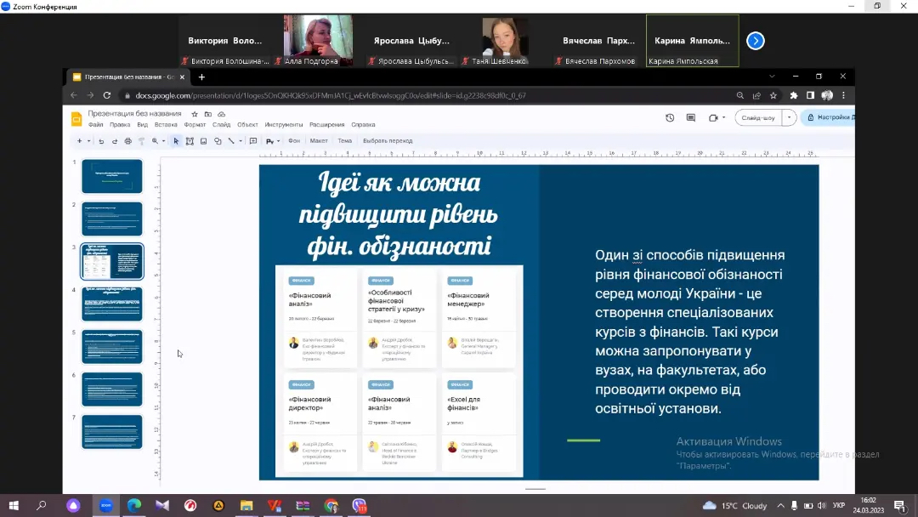The width and height of the screenshot is (918, 517).
Task: Toggle the Chrome side panel
Action: (x=810, y=95)
